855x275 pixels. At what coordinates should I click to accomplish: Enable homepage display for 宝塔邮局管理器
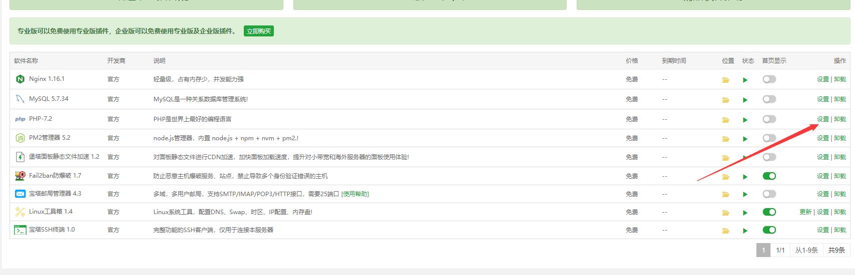coord(769,194)
